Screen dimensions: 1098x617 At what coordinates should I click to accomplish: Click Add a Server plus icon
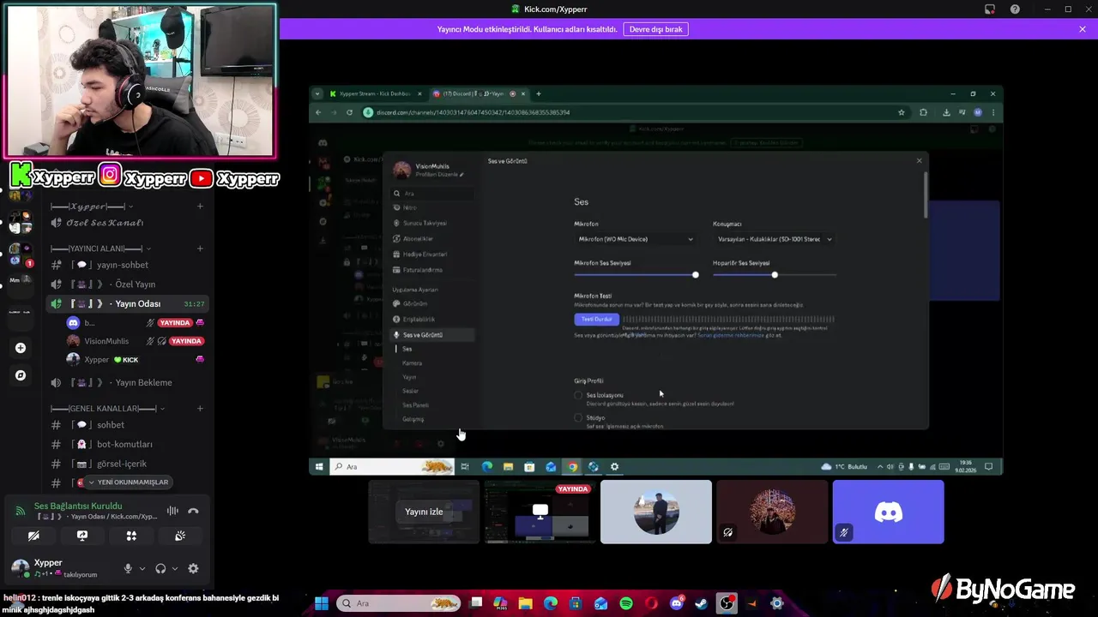(21, 348)
